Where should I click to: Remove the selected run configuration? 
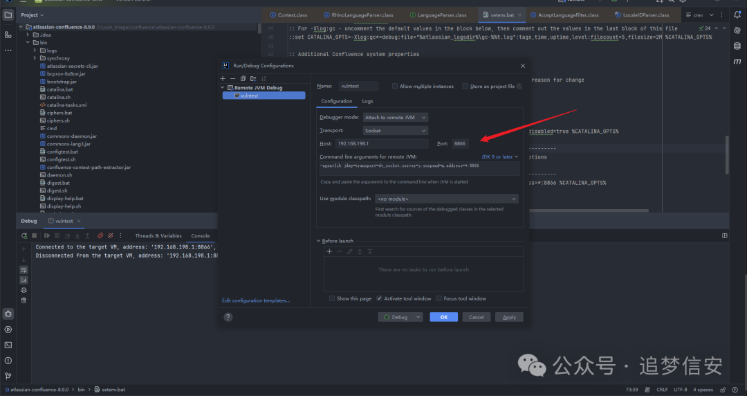pos(232,78)
